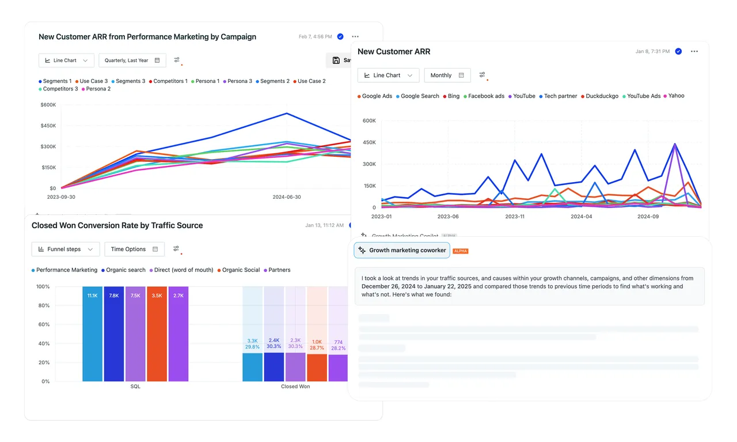Click bar chart icon in Funnel steps dropdown

pyautogui.click(x=41, y=249)
